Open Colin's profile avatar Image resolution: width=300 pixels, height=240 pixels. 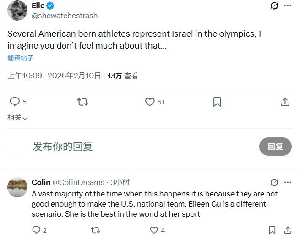(x=17, y=187)
